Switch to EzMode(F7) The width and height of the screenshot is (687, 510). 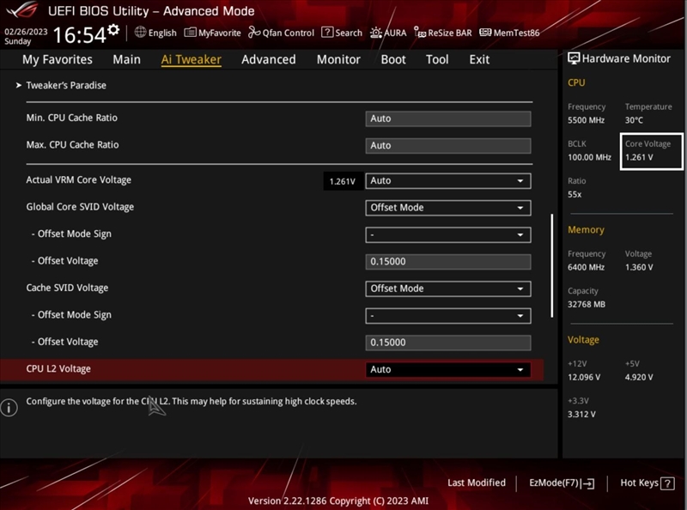tap(562, 483)
